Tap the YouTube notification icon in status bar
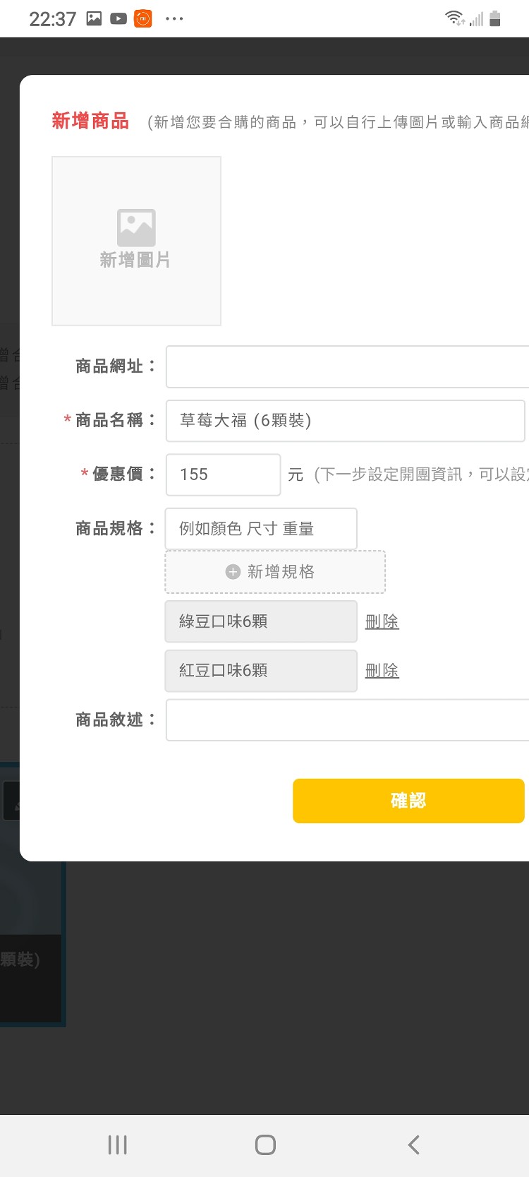This screenshot has width=529, height=1177. (118, 18)
